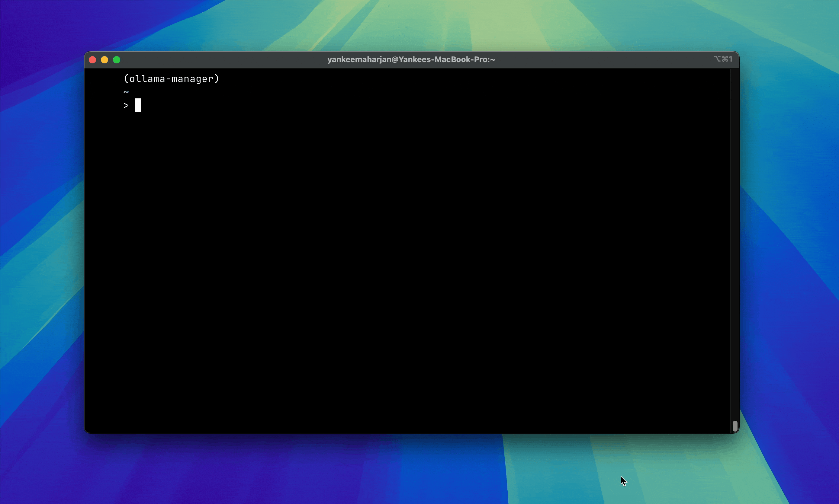Minimize the terminal using yellow button

coord(105,60)
